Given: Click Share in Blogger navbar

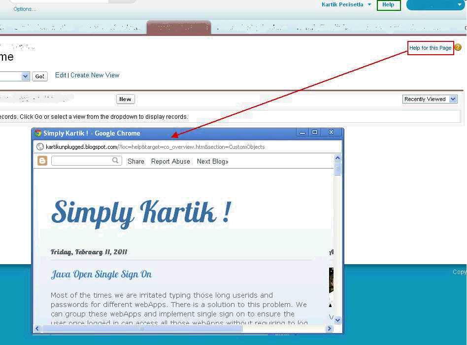Looking at the screenshot, I should point(136,161).
